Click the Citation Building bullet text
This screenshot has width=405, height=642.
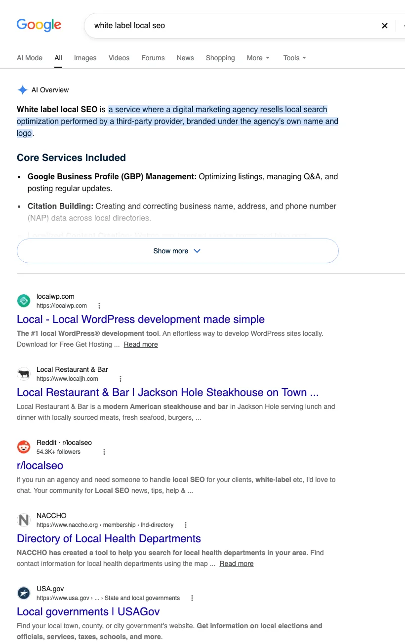[x=60, y=206]
